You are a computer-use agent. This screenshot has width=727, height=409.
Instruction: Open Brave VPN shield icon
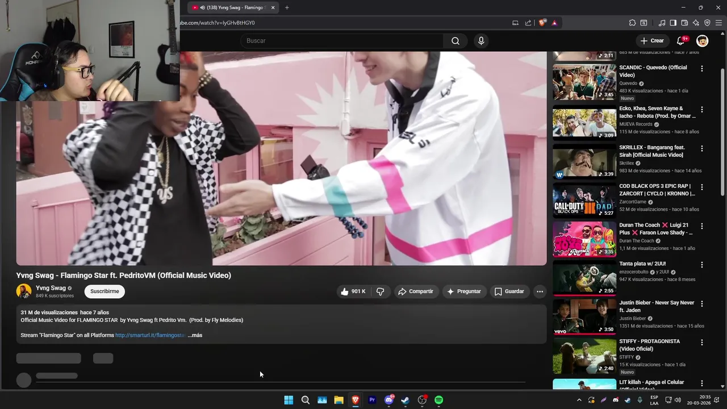click(707, 23)
